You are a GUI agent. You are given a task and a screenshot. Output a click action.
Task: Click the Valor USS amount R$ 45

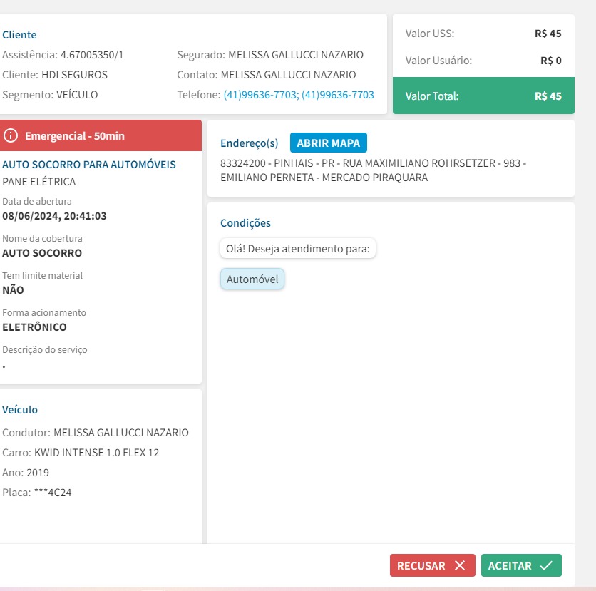click(548, 34)
